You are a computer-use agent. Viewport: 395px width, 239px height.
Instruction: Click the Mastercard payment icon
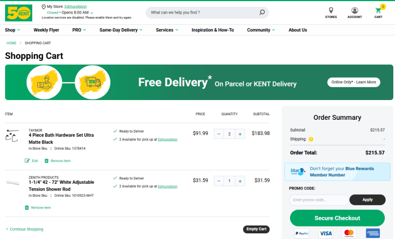pos(349,233)
